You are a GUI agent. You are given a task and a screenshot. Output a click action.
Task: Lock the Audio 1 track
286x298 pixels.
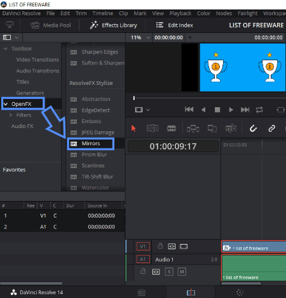tap(143, 271)
